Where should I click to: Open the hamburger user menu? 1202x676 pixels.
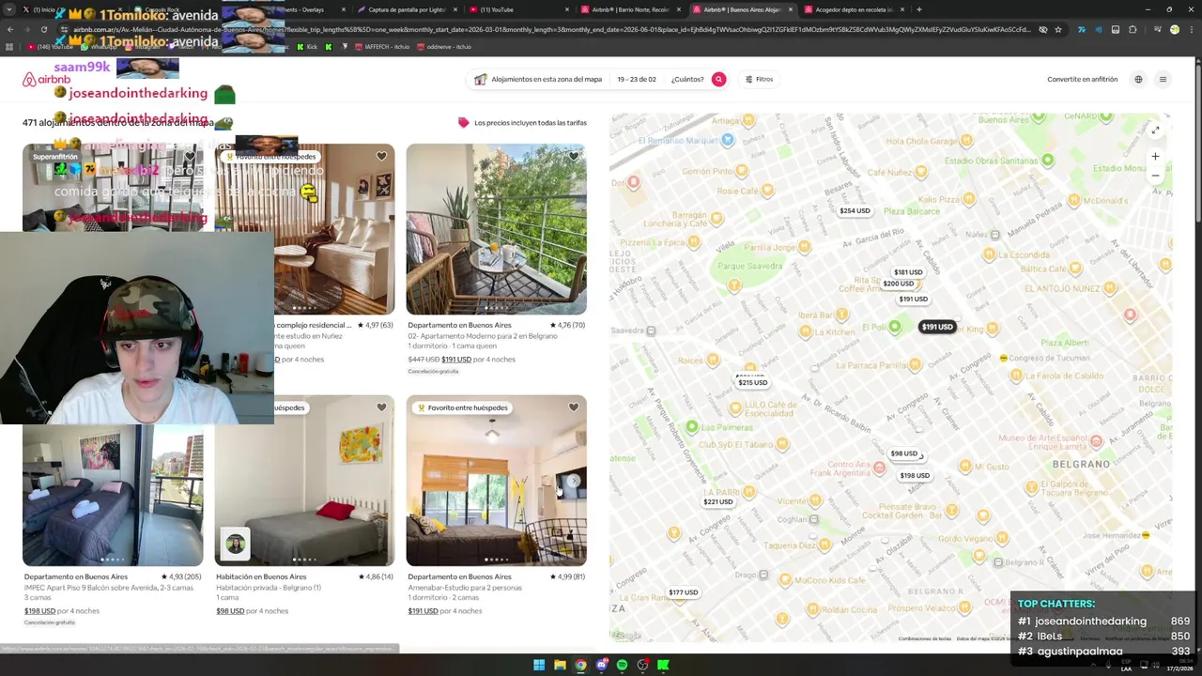click(x=1163, y=79)
